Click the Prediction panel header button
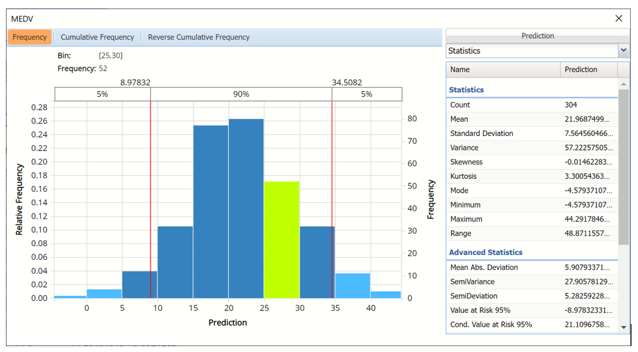This screenshot has height=352, width=638. point(537,36)
